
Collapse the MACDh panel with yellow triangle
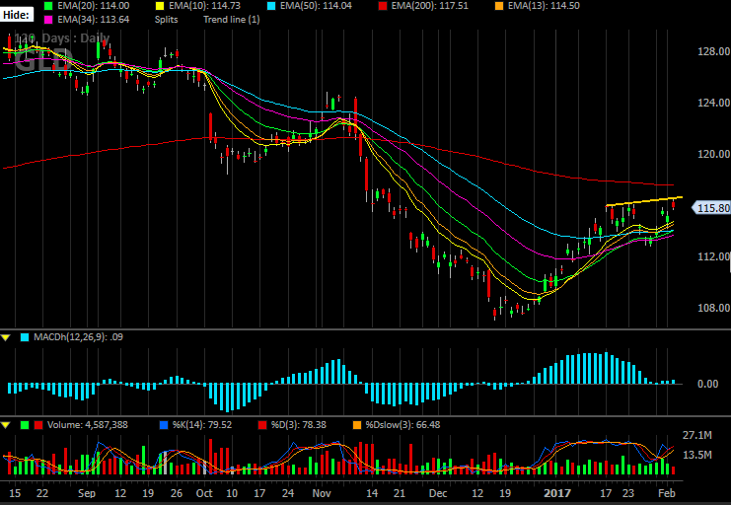click(x=6, y=337)
